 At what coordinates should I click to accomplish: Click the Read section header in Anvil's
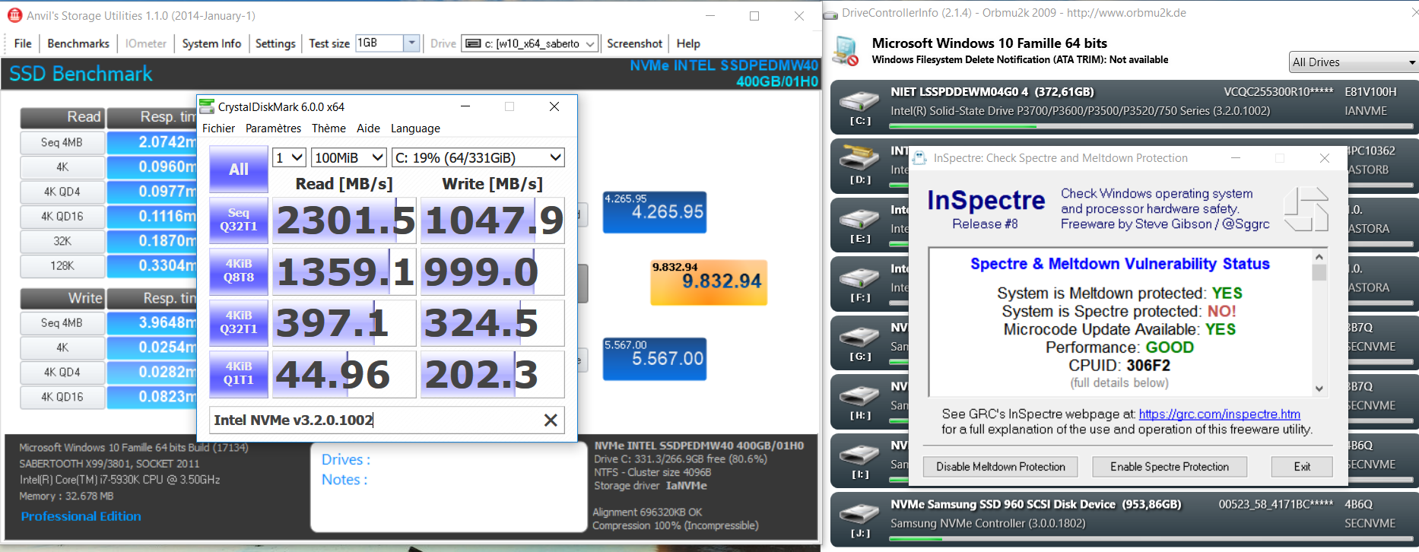click(62, 117)
